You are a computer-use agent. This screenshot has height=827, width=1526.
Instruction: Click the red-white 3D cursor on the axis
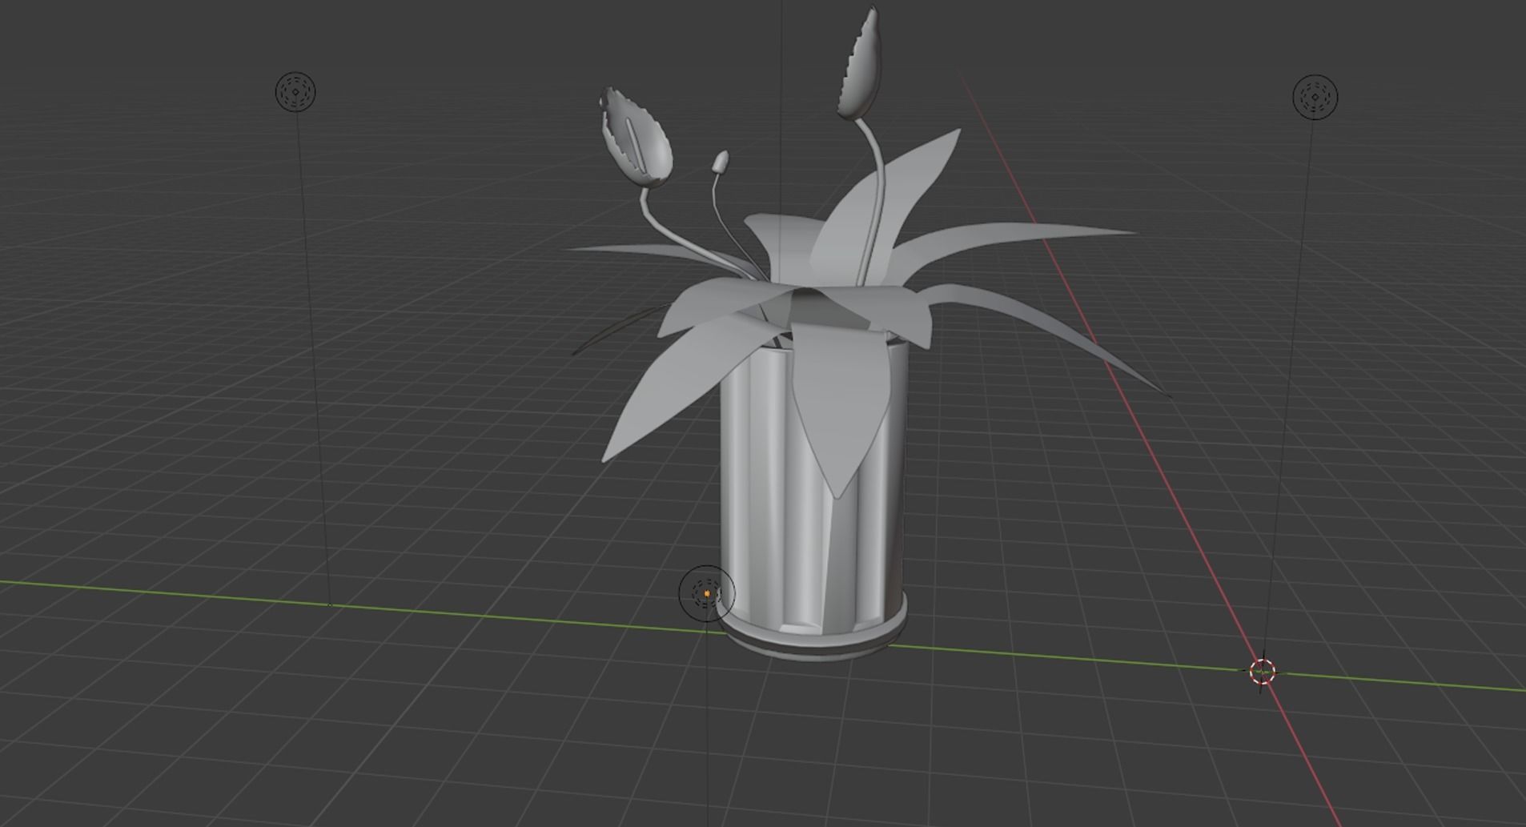pos(1263,671)
